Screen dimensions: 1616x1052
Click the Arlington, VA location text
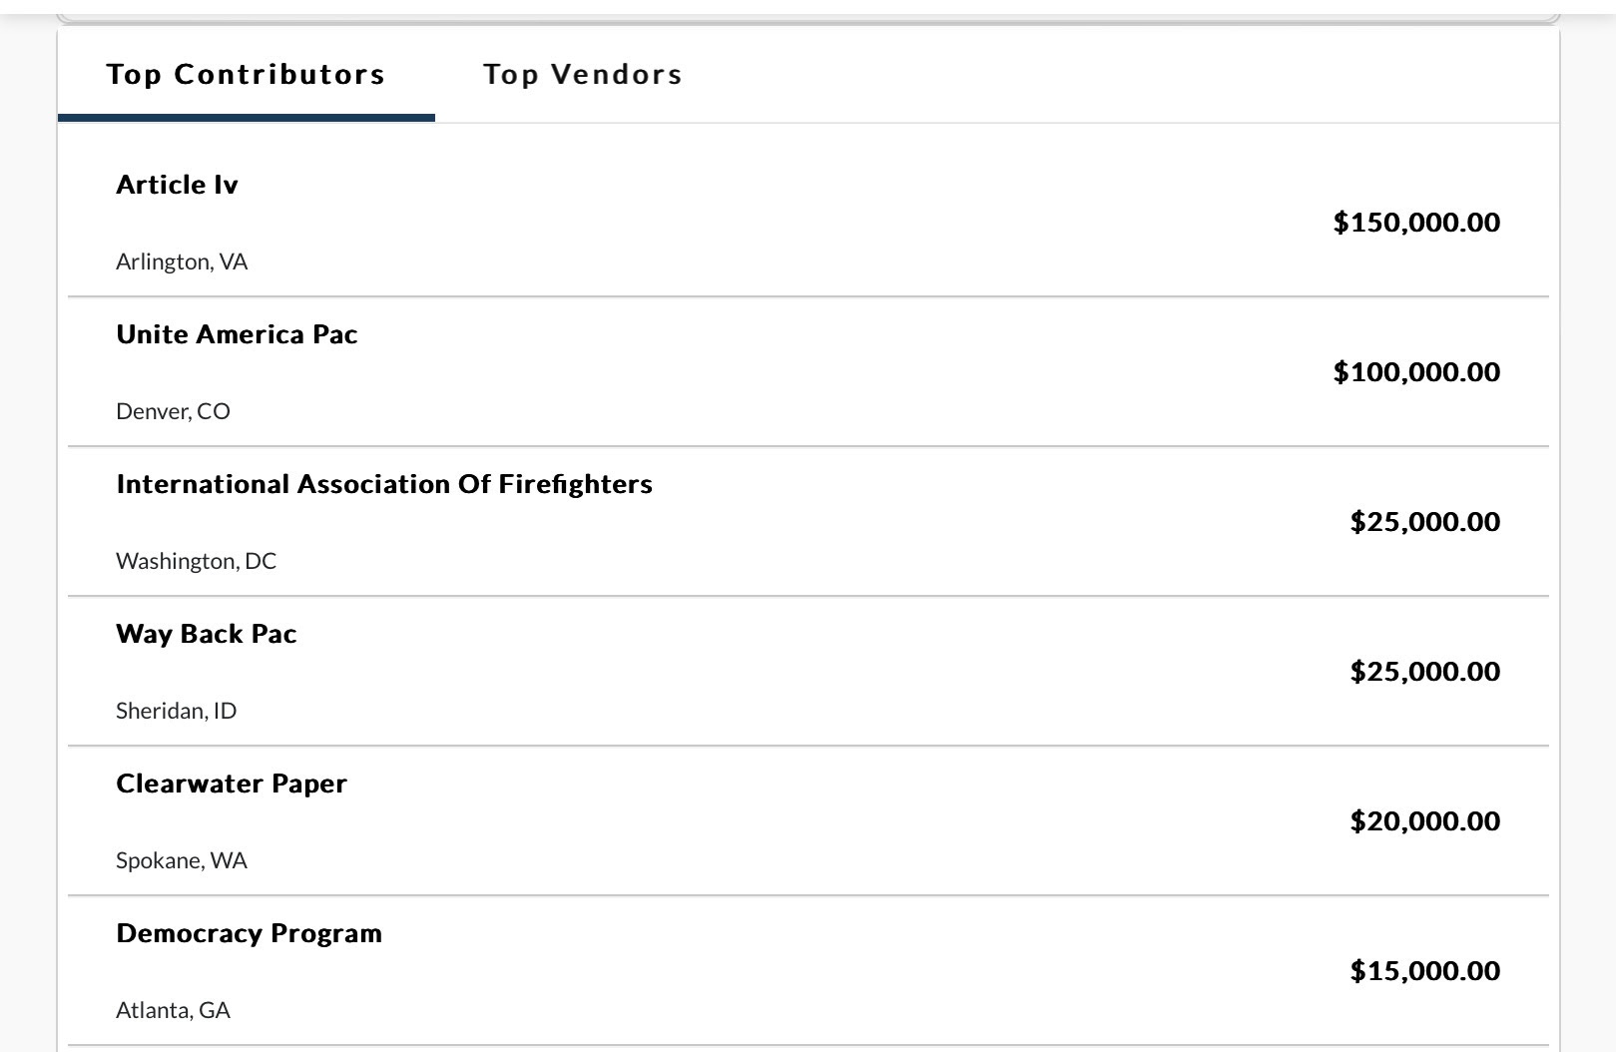(182, 262)
